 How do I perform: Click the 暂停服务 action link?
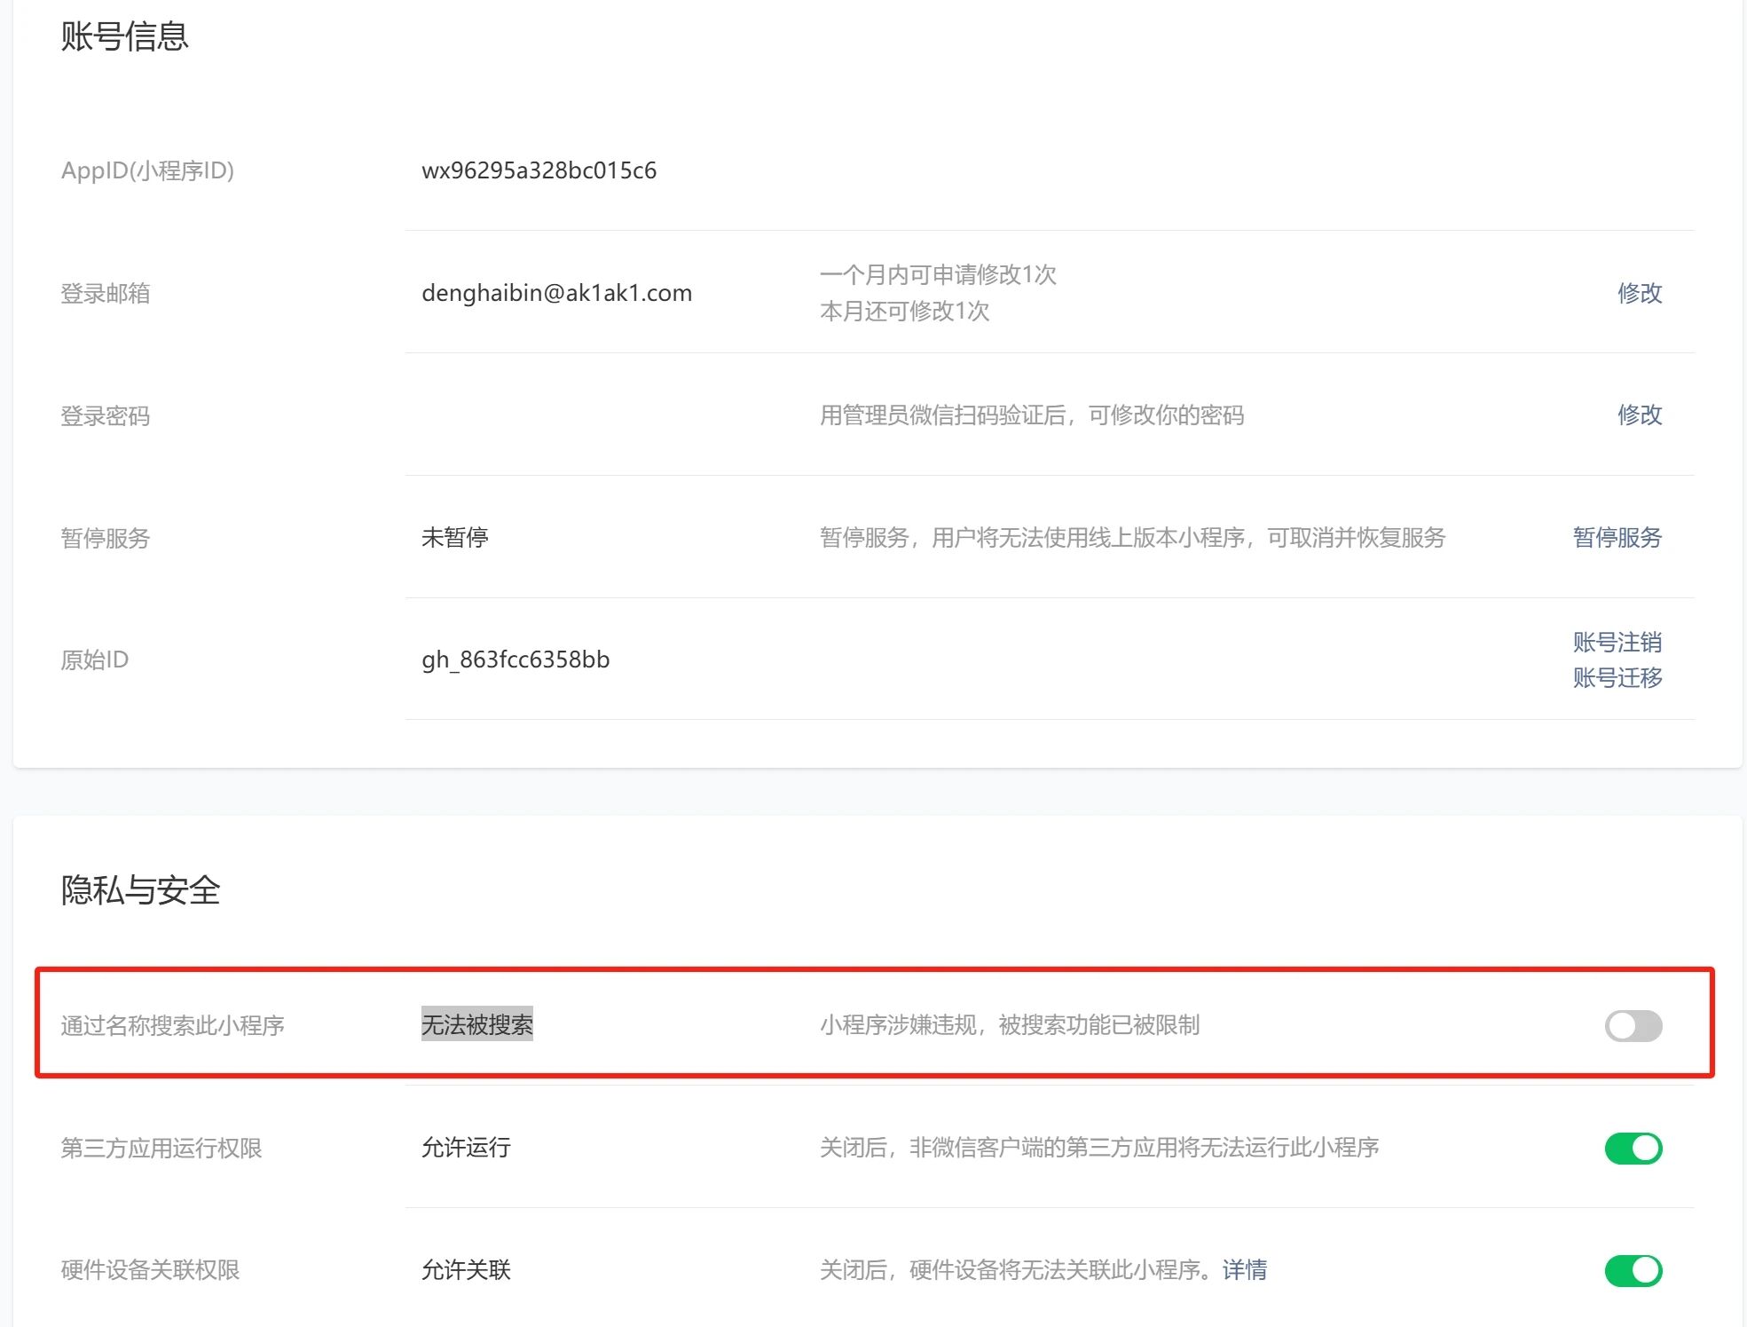tap(1617, 537)
